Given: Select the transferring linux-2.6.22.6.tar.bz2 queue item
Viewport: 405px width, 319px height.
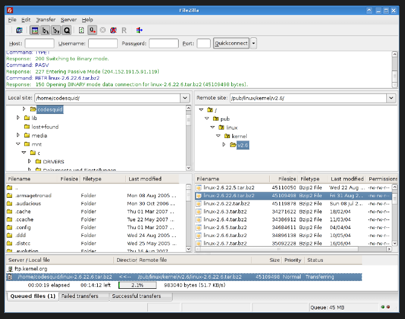Looking at the screenshot, I should [x=184, y=277].
